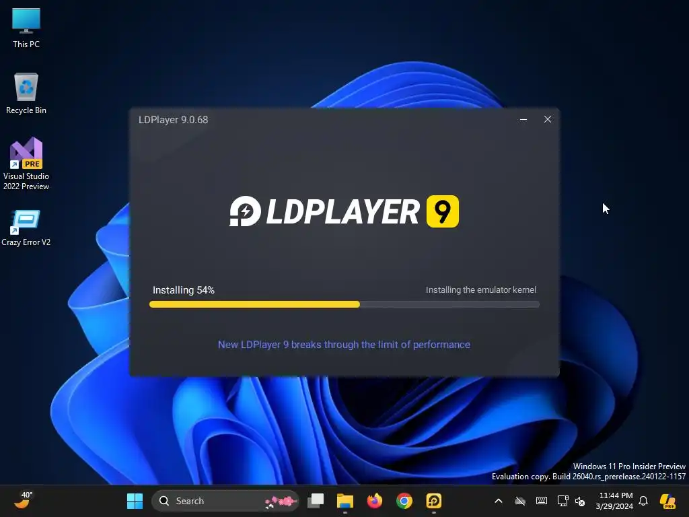Close the LDPlayer installer window
This screenshot has height=517, width=689.
coord(548,120)
